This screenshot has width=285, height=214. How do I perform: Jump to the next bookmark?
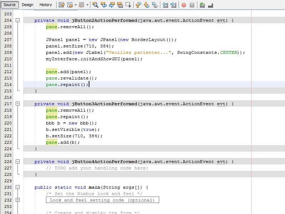pos(146,5)
